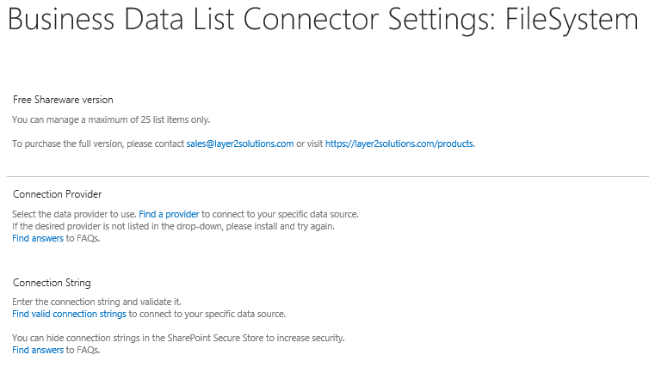Open "Find answers" under Connection String
Image resolution: width=649 pixels, height=373 pixels.
point(38,350)
